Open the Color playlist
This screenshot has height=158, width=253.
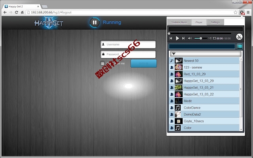click(204, 128)
